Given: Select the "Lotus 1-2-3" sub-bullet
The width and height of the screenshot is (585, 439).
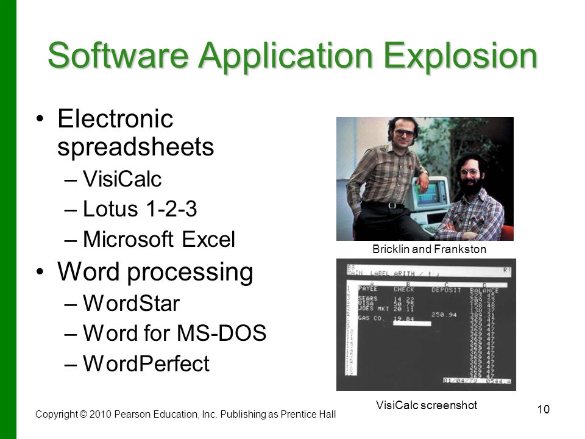Looking at the screenshot, I should click(x=140, y=209).
